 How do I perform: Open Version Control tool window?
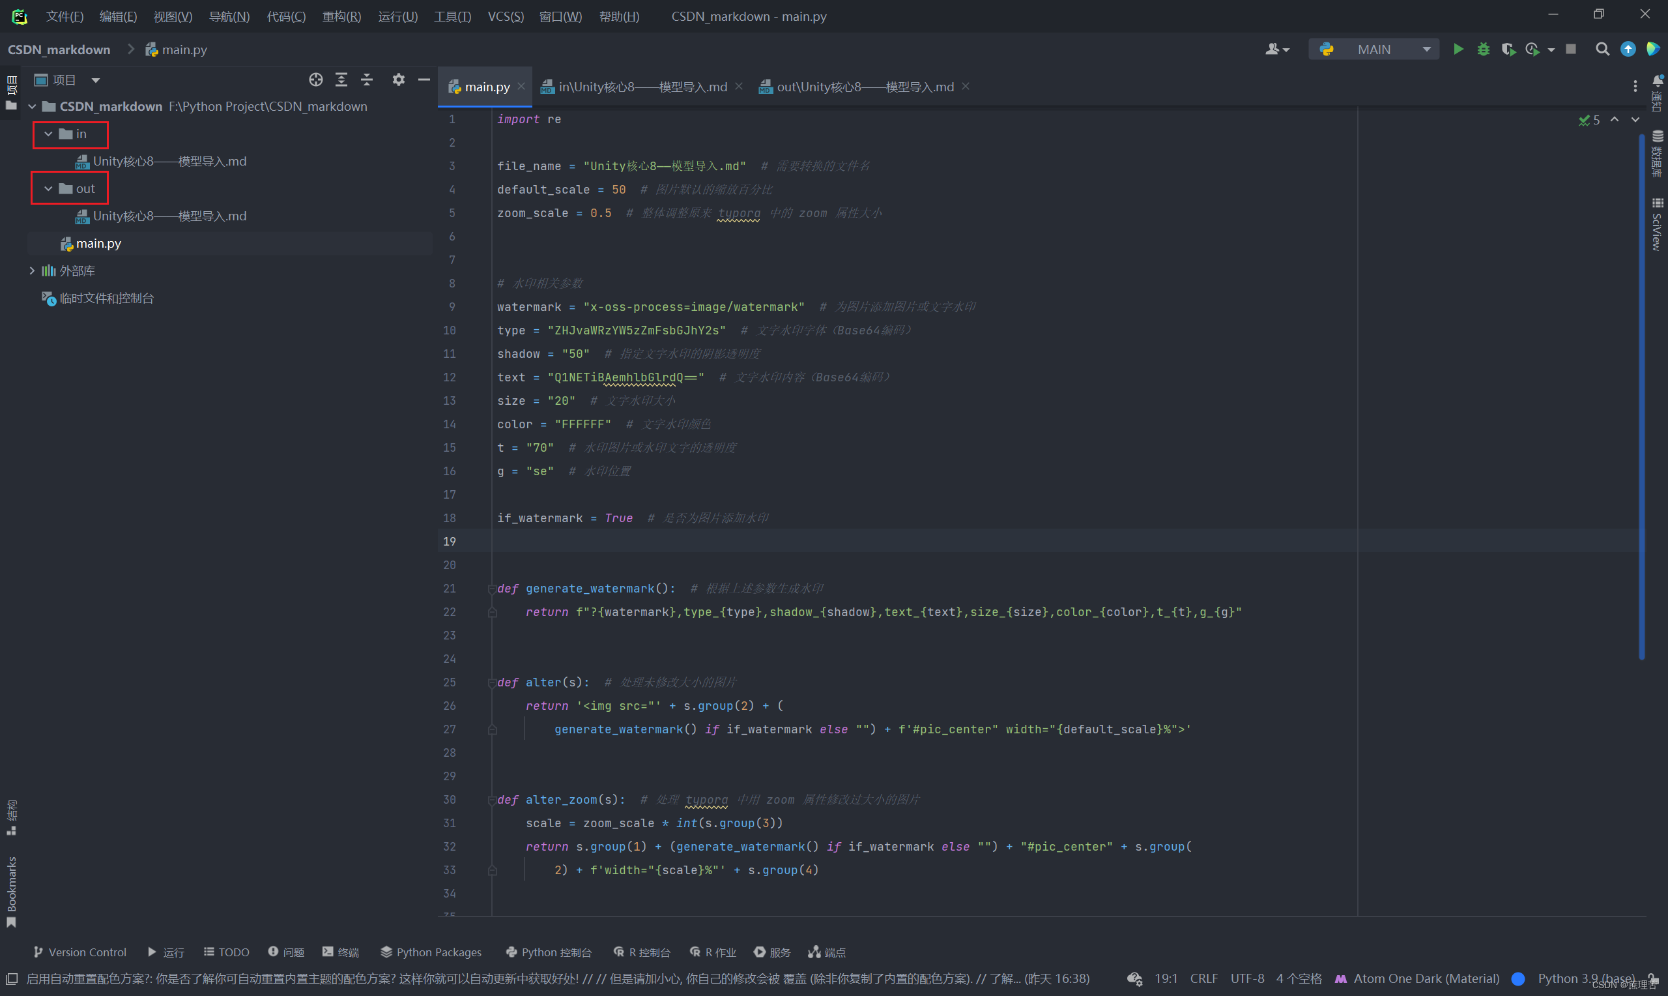tap(79, 952)
